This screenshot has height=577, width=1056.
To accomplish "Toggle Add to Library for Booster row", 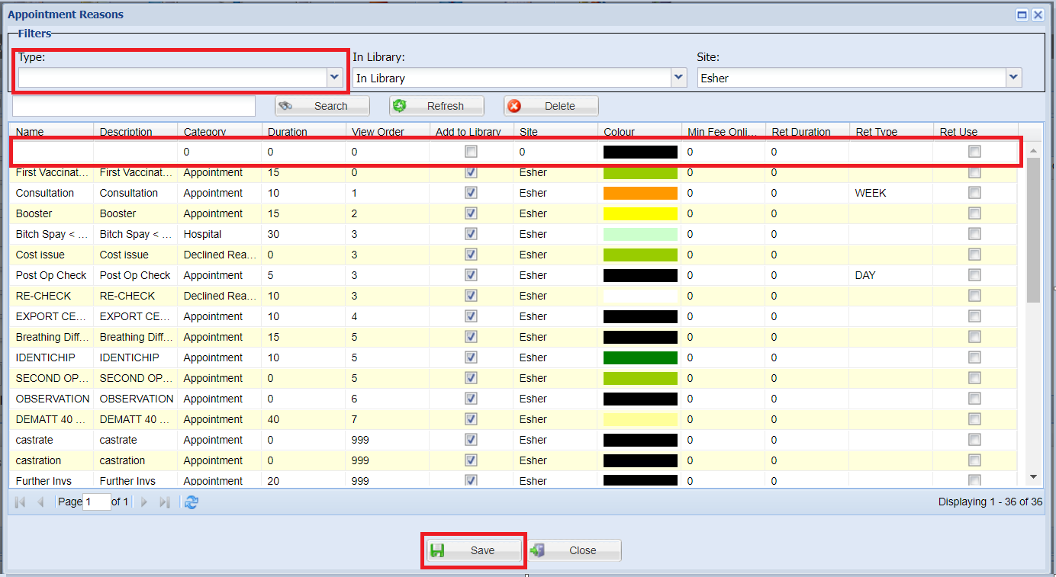I will (x=472, y=213).
